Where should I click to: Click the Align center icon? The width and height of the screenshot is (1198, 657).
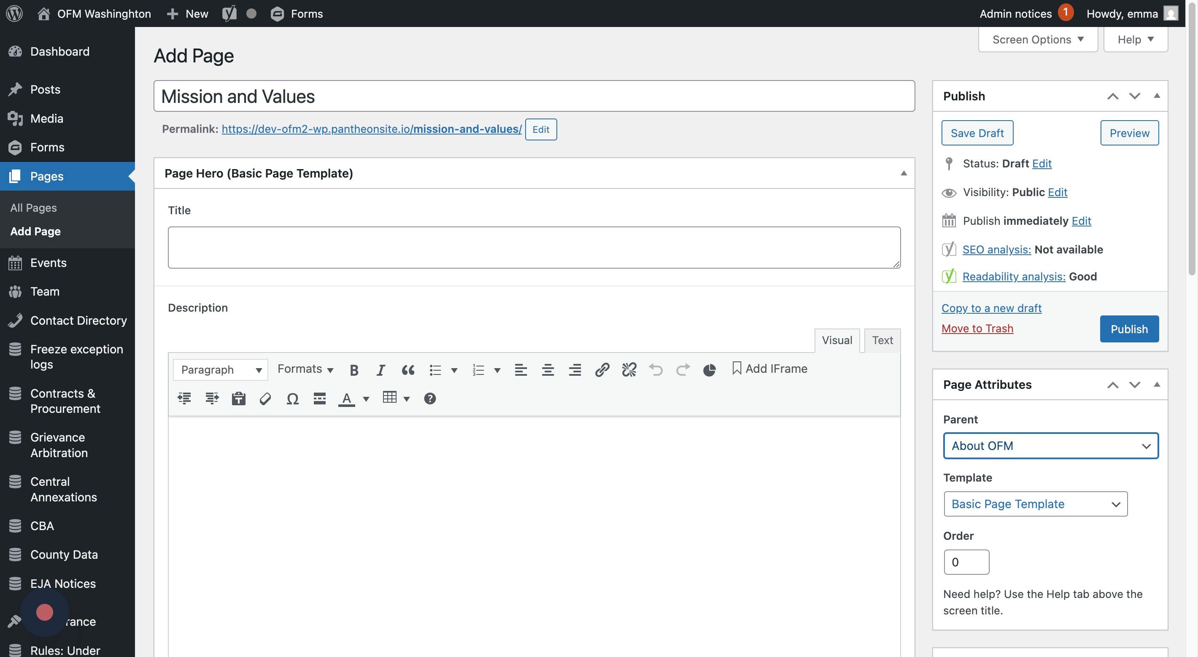click(548, 370)
